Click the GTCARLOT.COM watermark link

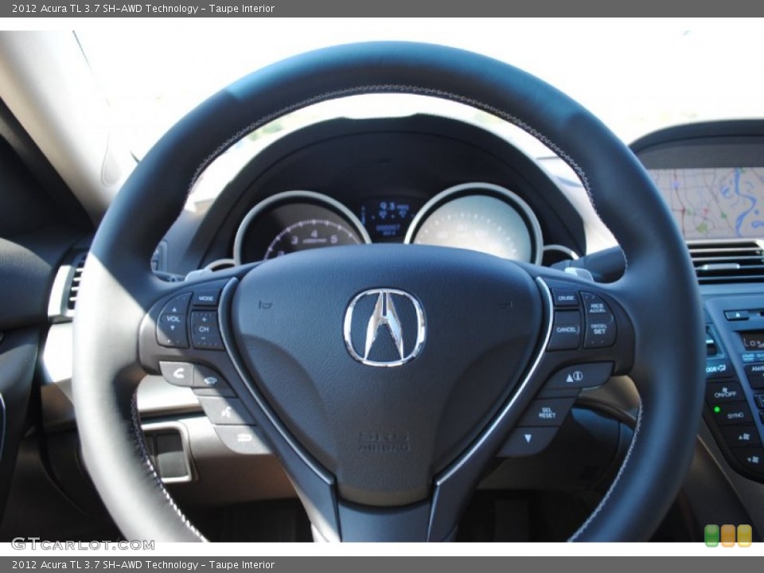(x=83, y=544)
